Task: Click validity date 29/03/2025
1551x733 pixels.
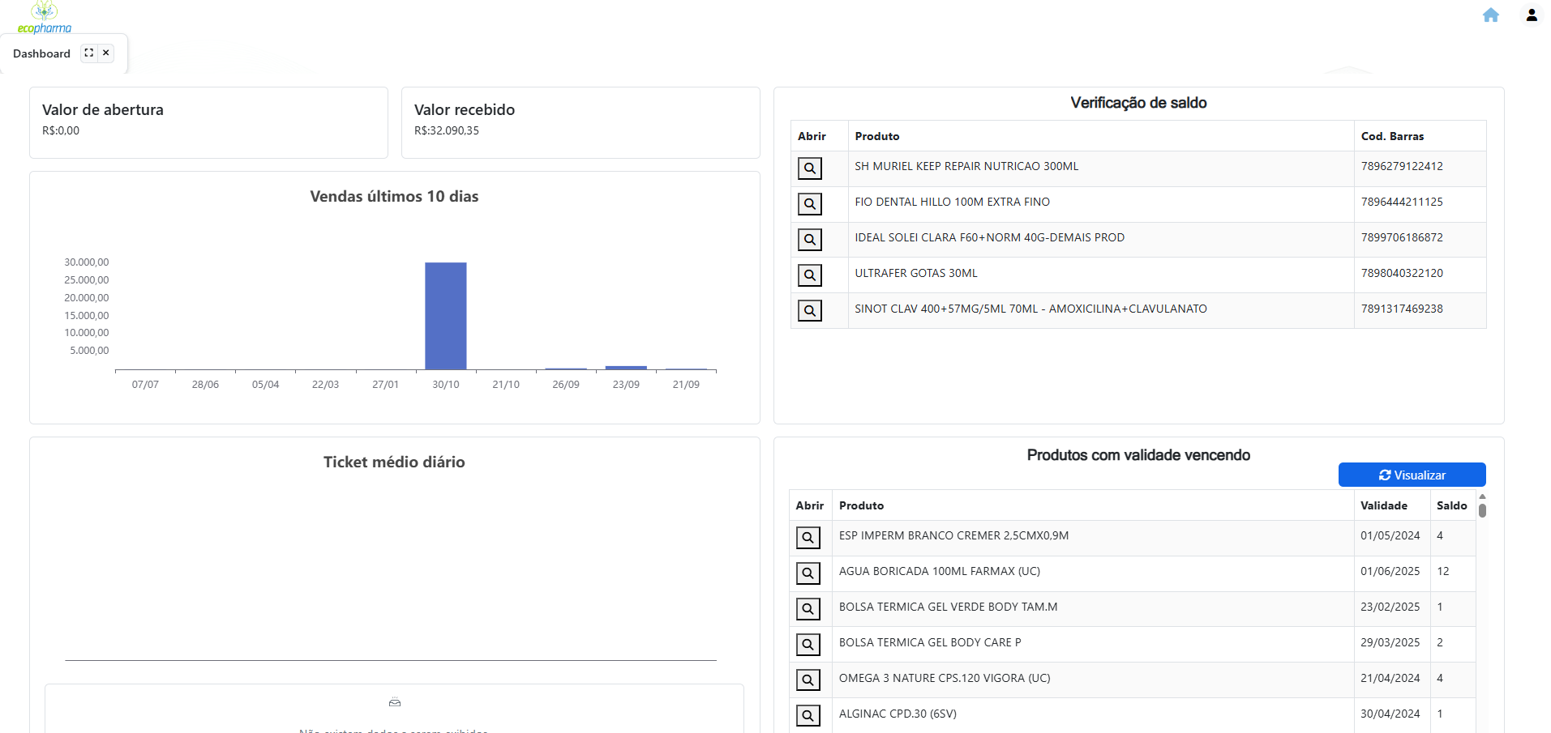Action: click(x=1390, y=642)
